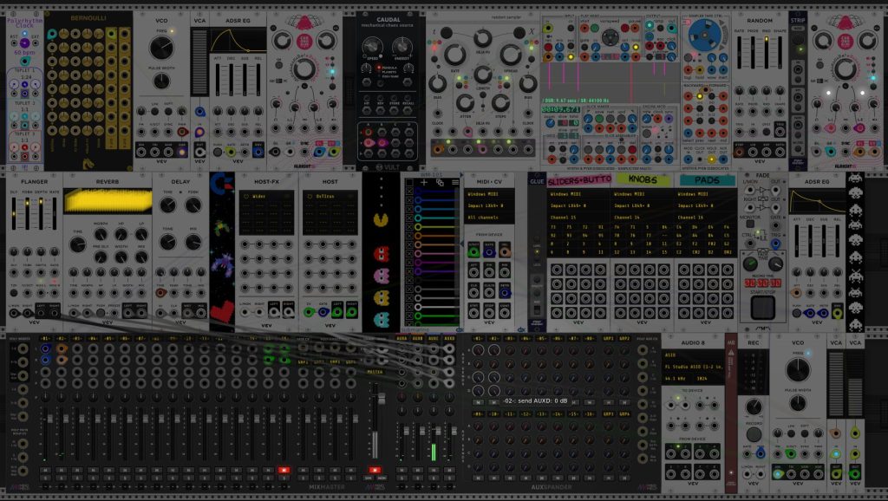This screenshot has height=501, width=888.
Task: Click the AUXA label on the MixMaster aux section
Action: pos(402,339)
